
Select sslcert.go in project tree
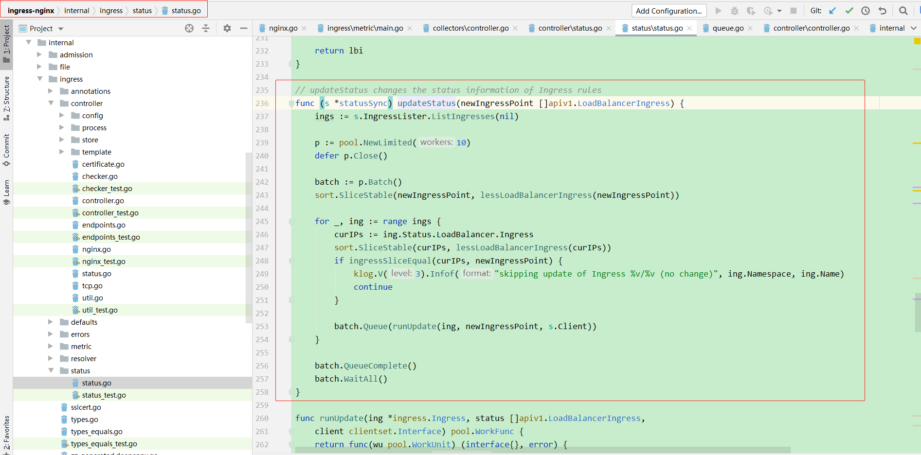pos(86,407)
